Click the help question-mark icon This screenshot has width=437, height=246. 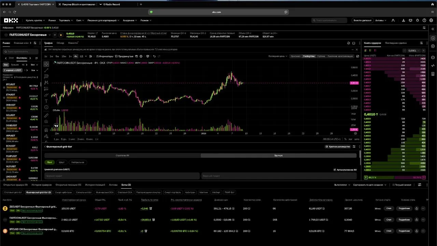point(424,20)
